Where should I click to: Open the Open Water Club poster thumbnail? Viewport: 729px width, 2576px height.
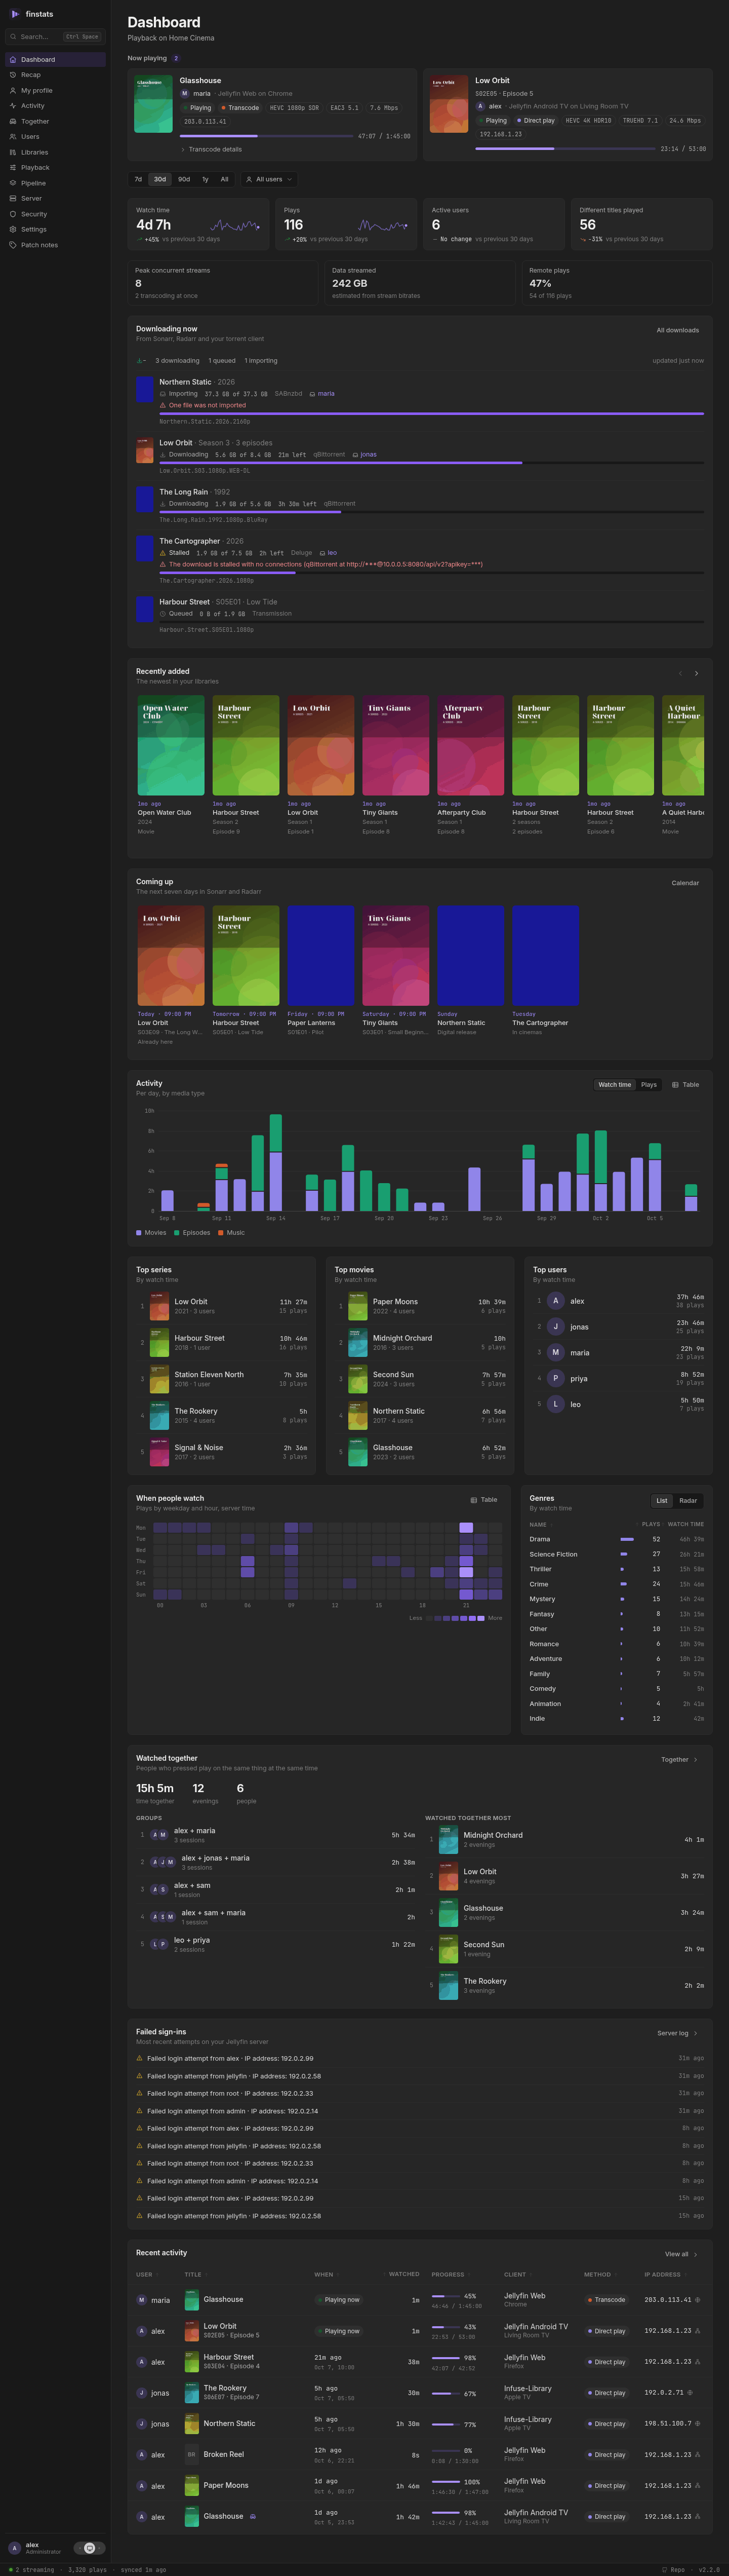(x=171, y=745)
